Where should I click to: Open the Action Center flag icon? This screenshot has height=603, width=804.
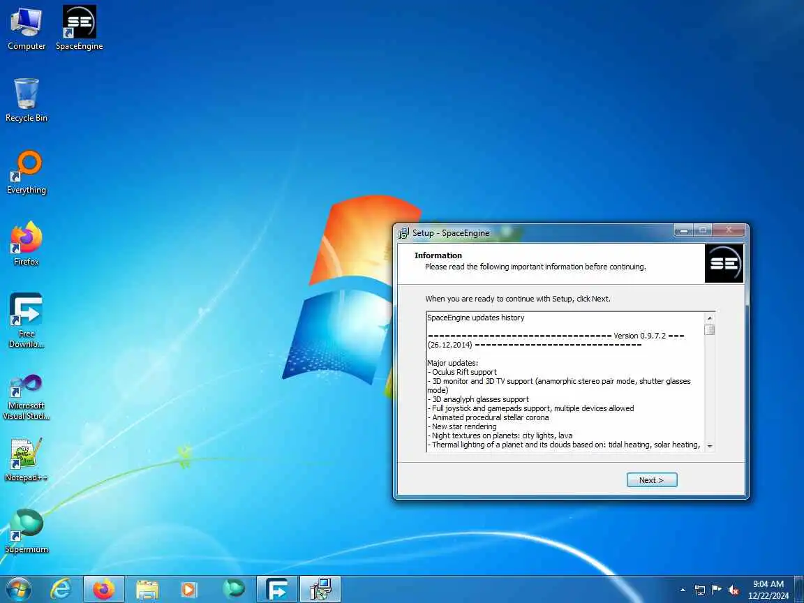coord(717,590)
